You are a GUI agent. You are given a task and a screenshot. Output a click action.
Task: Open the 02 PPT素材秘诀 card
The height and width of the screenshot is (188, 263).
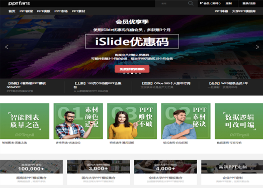pyautogui.click(x=186, y=121)
